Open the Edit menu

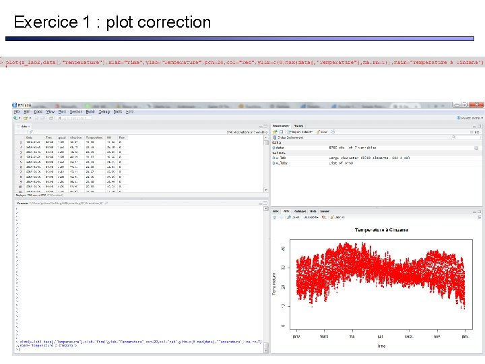pyautogui.click(x=27, y=112)
